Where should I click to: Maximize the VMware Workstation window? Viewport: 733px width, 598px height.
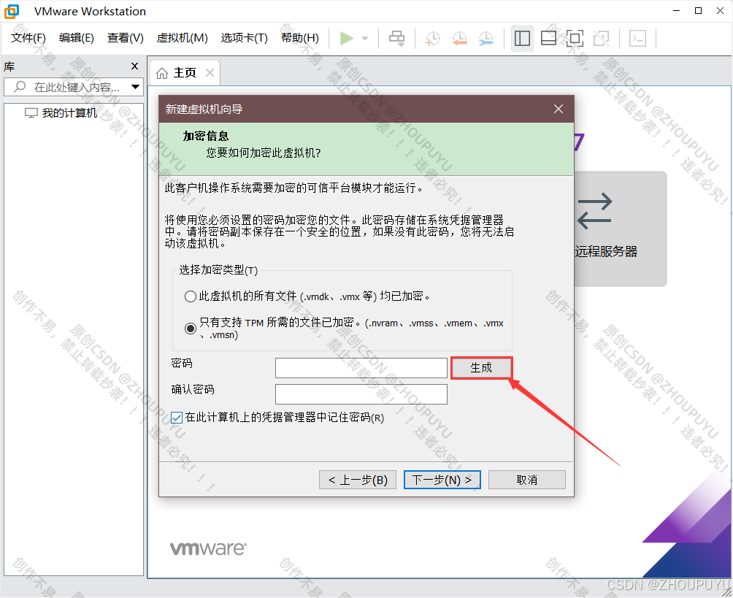click(699, 11)
